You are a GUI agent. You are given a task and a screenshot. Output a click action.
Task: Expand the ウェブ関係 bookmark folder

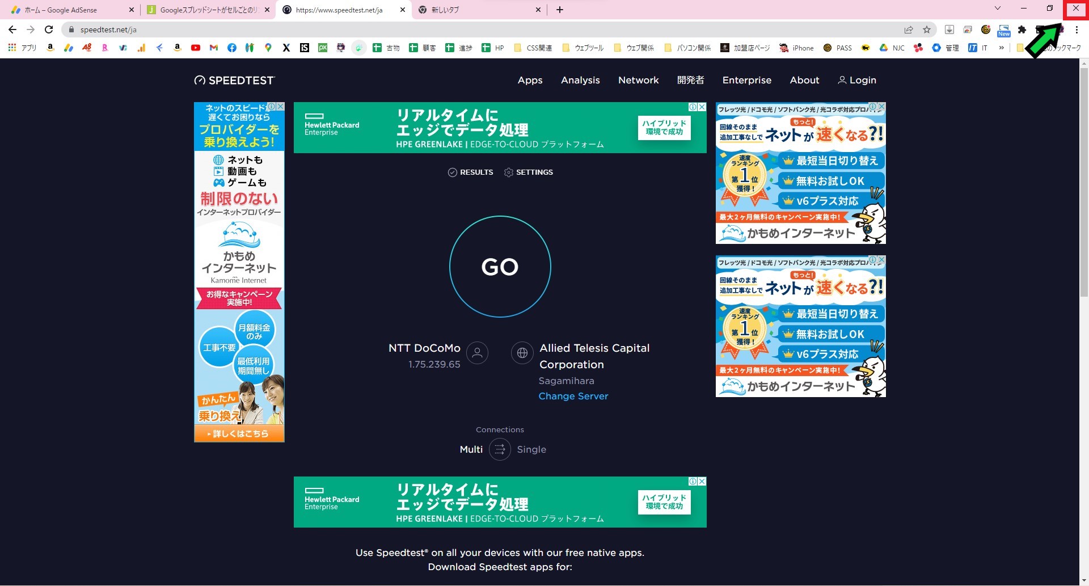coord(634,48)
